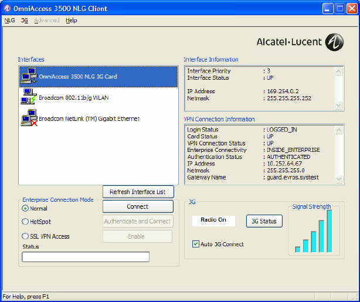Open the 3G Status button
The height and width of the screenshot is (302, 360).
(x=264, y=221)
